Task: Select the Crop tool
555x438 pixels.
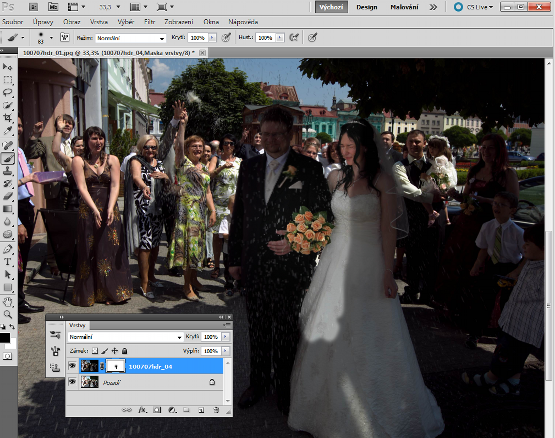Action: coord(8,118)
